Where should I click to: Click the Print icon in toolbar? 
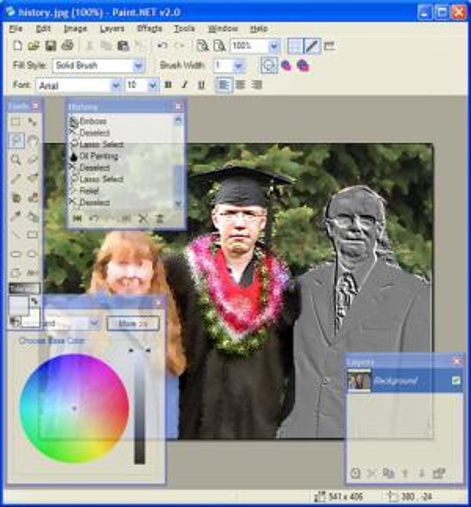[x=67, y=46]
